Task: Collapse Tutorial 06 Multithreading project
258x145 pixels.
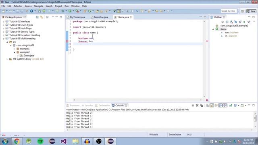Action: tap(4, 39)
